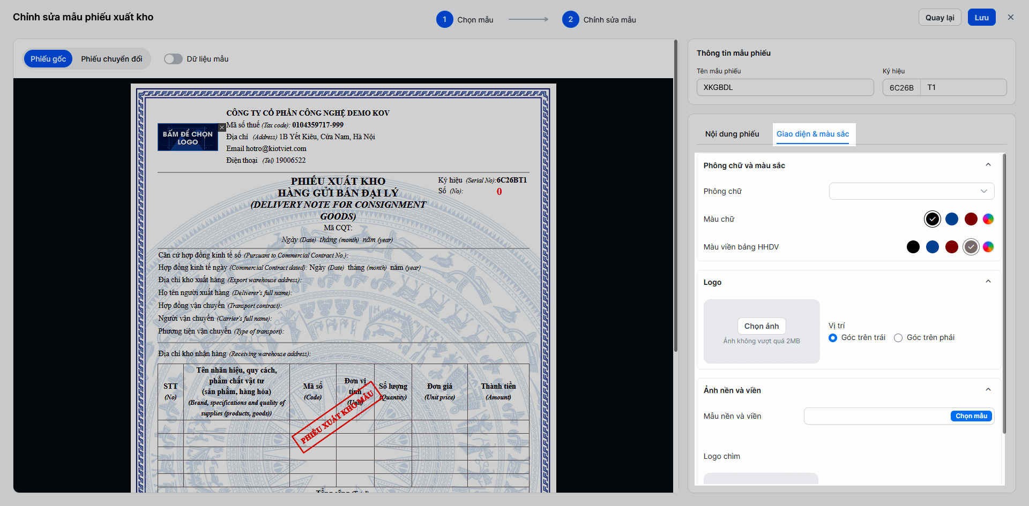1029x506 pixels.
Task: Open the Nội dung phiếu tab
Action: pyautogui.click(x=732, y=134)
